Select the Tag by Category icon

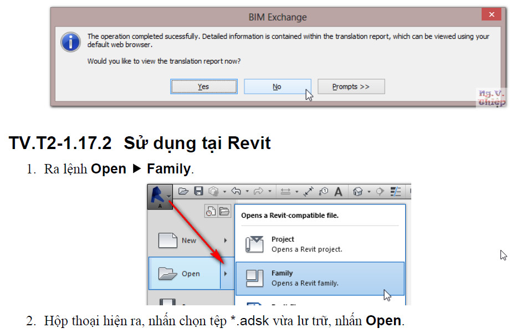324,191
